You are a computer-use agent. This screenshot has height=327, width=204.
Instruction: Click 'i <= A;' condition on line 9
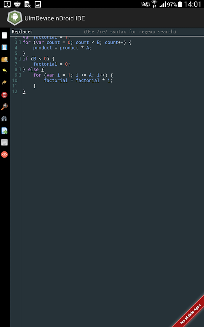click(x=85, y=75)
